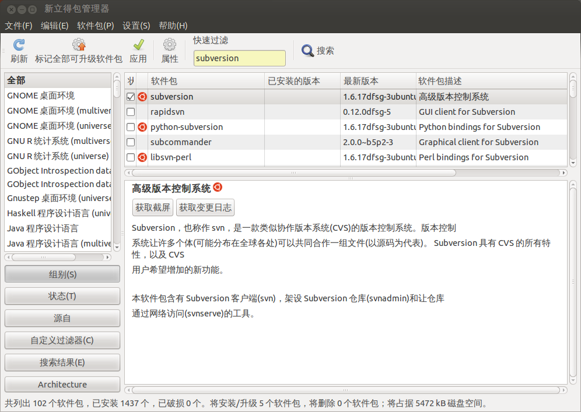
Task: Select Java 程序设计语言 category
Action: [x=58, y=228]
